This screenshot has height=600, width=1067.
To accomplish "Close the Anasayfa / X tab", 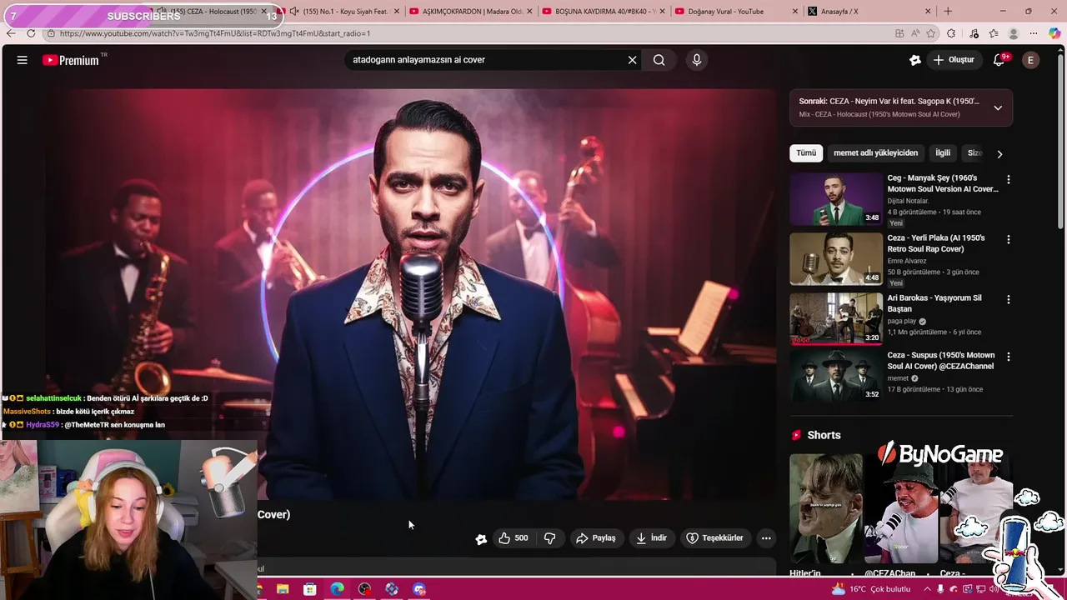I will [928, 12].
